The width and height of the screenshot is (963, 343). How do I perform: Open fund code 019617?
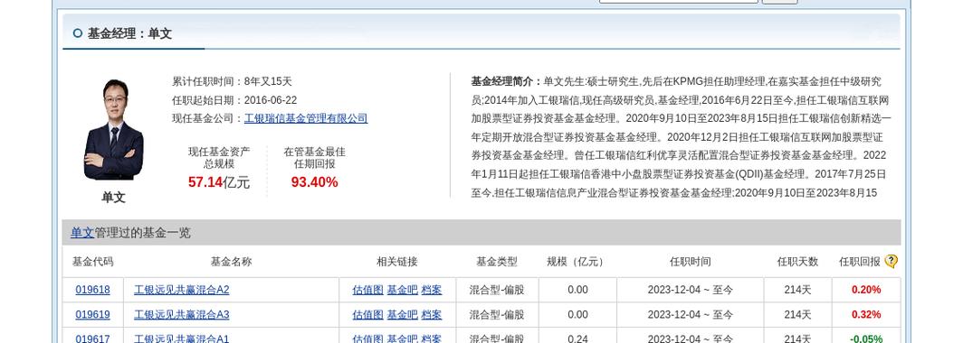pos(92,338)
